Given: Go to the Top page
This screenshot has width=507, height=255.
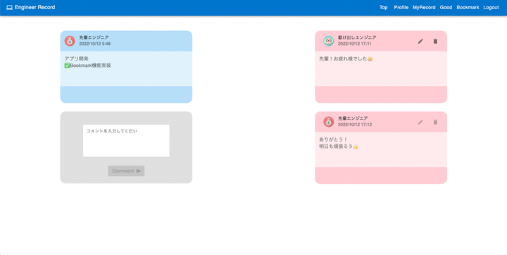Looking at the screenshot, I should 384,8.
